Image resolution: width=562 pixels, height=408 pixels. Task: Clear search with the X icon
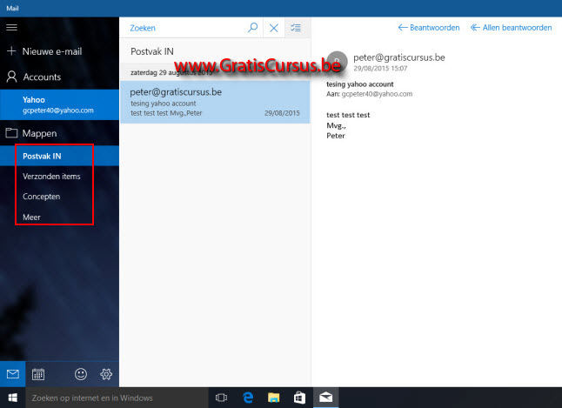click(x=274, y=28)
